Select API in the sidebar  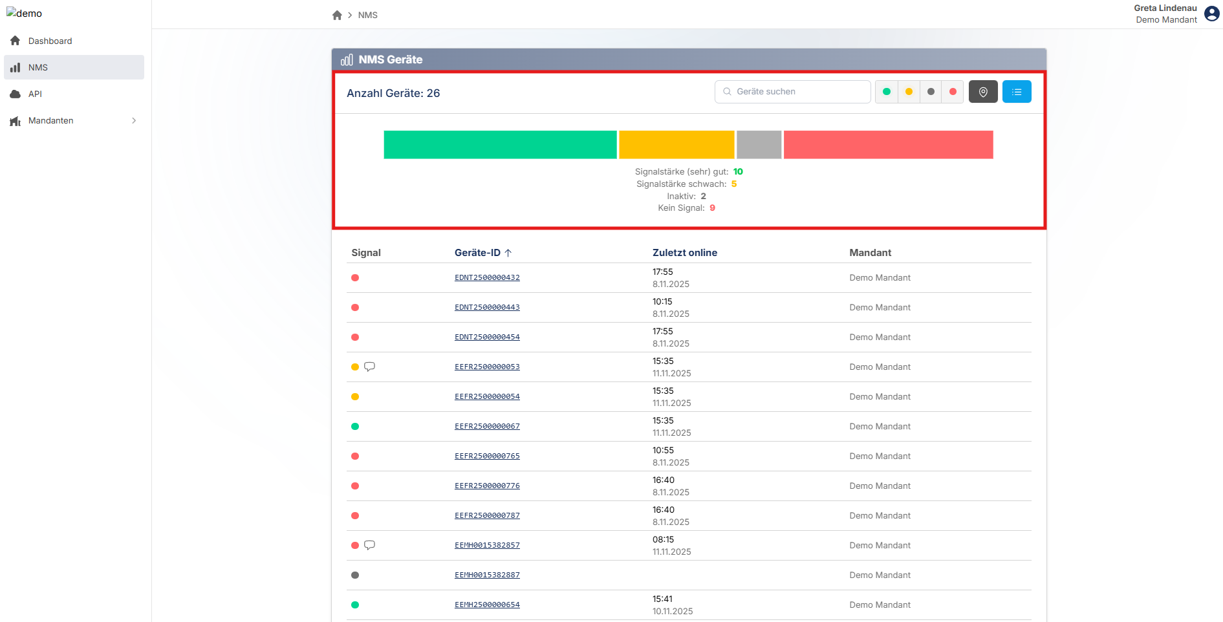35,94
